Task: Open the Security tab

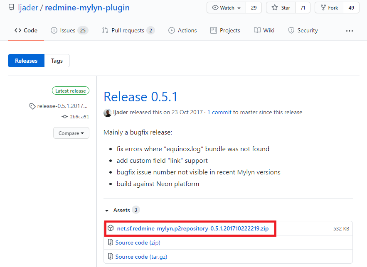Action: (303, 30)
